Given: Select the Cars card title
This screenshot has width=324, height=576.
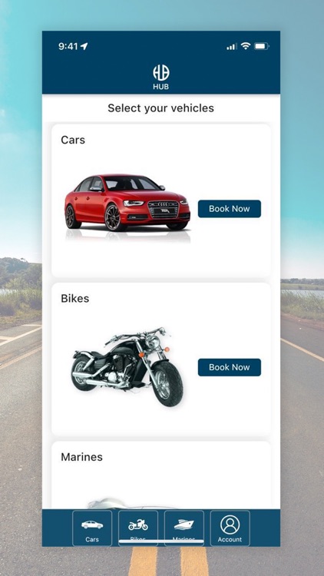Looking at the screenshot, I should (x=73, y=140).
